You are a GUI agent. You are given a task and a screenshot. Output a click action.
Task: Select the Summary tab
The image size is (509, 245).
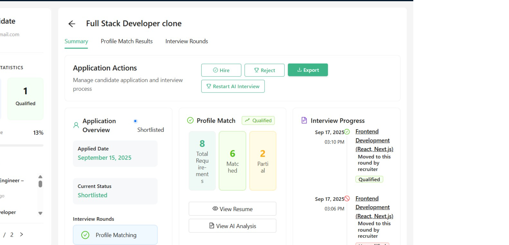(76, 41)
